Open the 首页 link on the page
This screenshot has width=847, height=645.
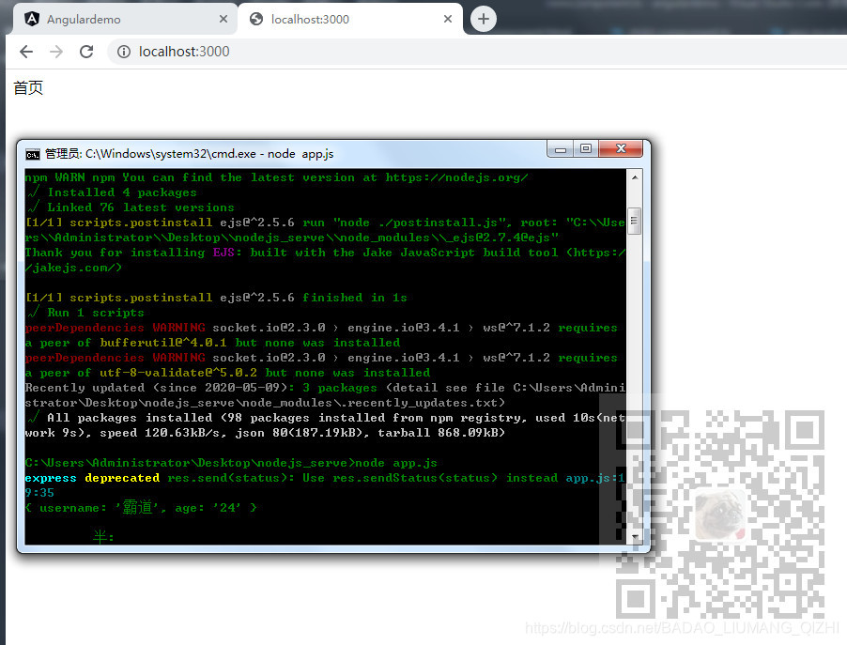point(27,87)
